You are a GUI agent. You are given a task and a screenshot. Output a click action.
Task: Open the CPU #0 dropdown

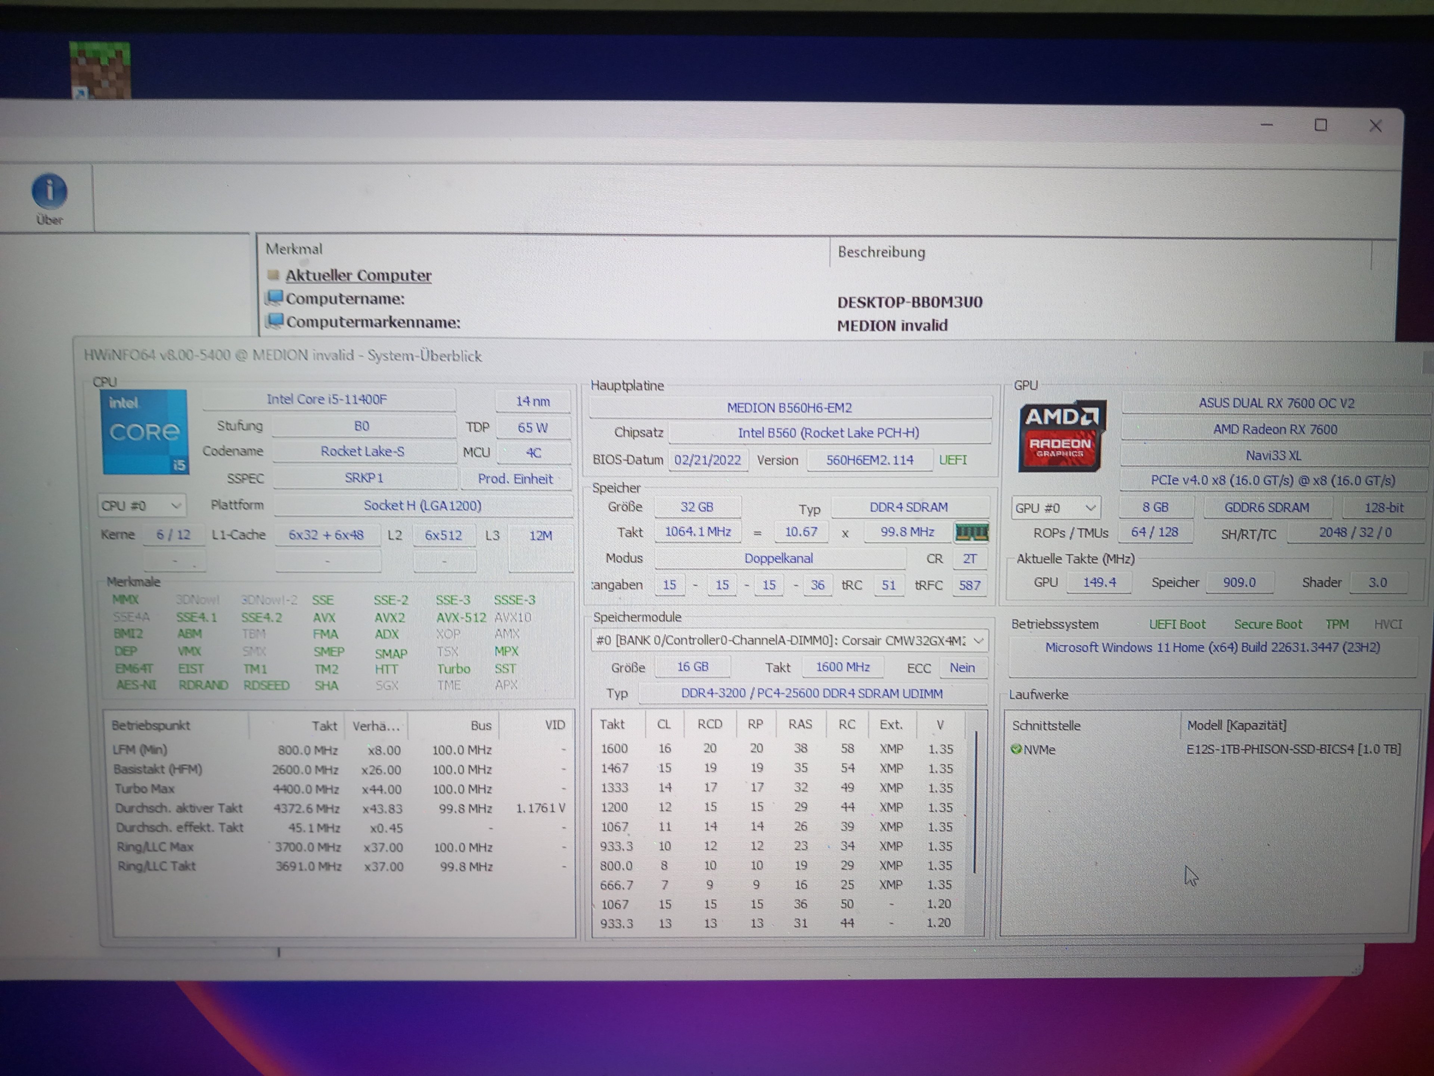141,505
